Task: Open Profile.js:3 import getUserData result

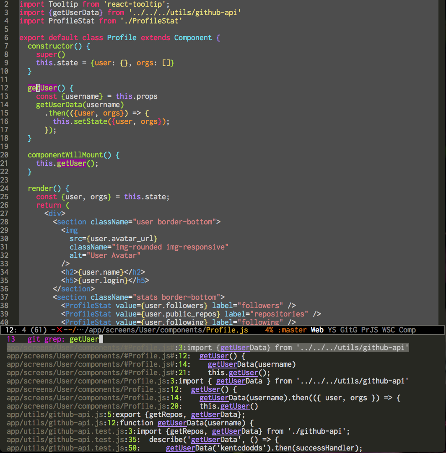Action: pyautogui.click(x=126, y=381)
